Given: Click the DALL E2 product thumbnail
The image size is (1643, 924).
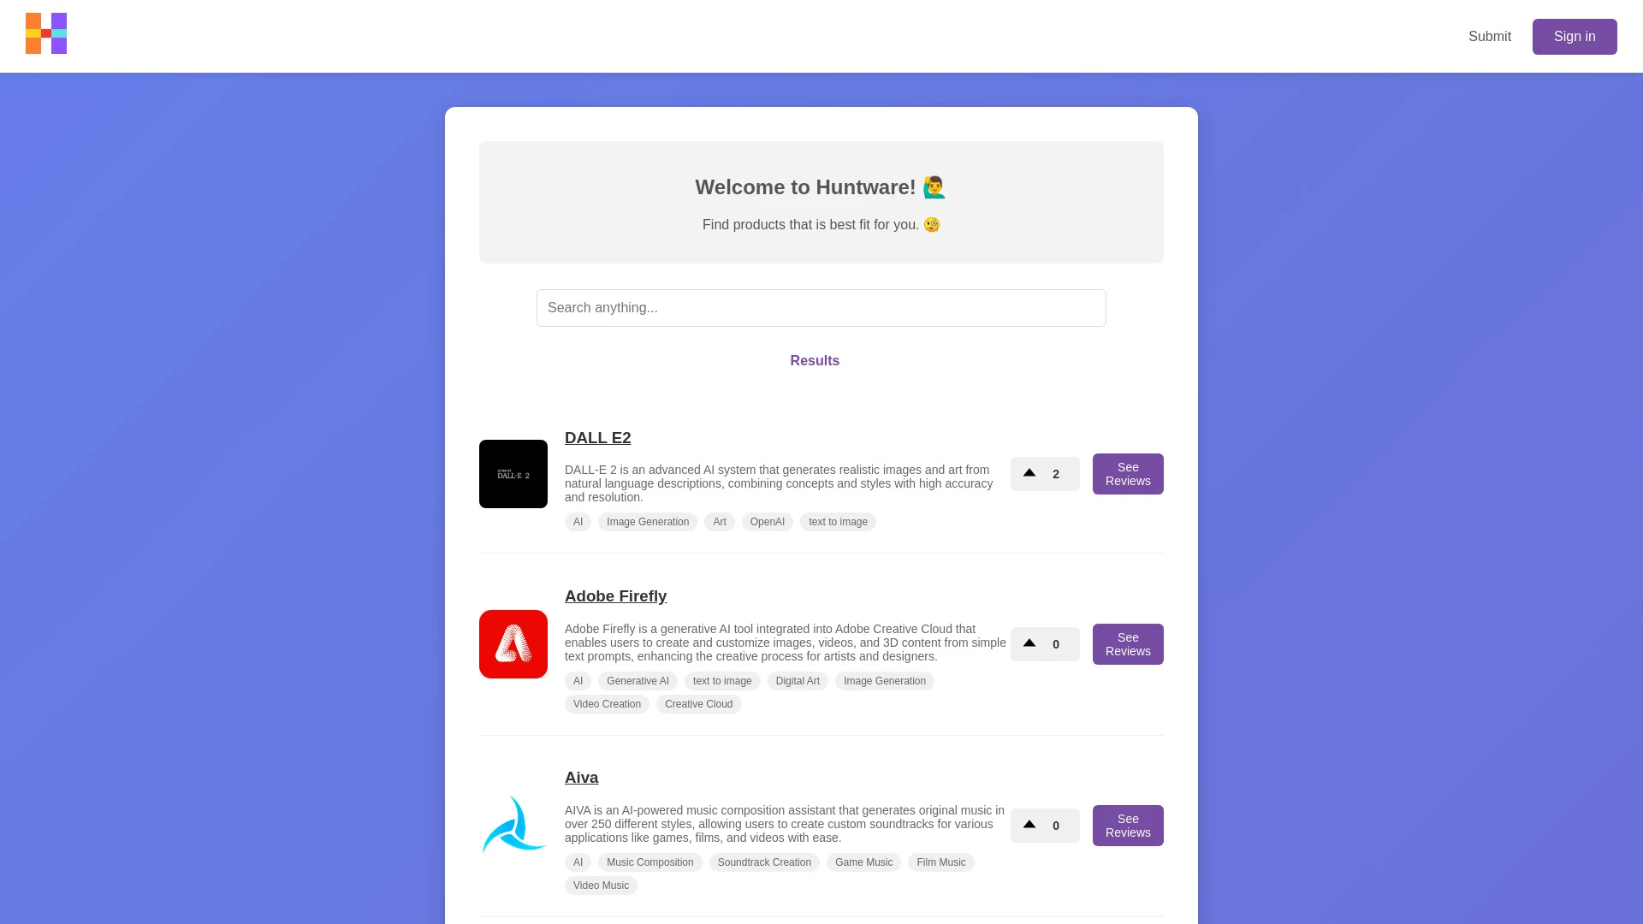Looking at the screenshot, I should point(513,473).
